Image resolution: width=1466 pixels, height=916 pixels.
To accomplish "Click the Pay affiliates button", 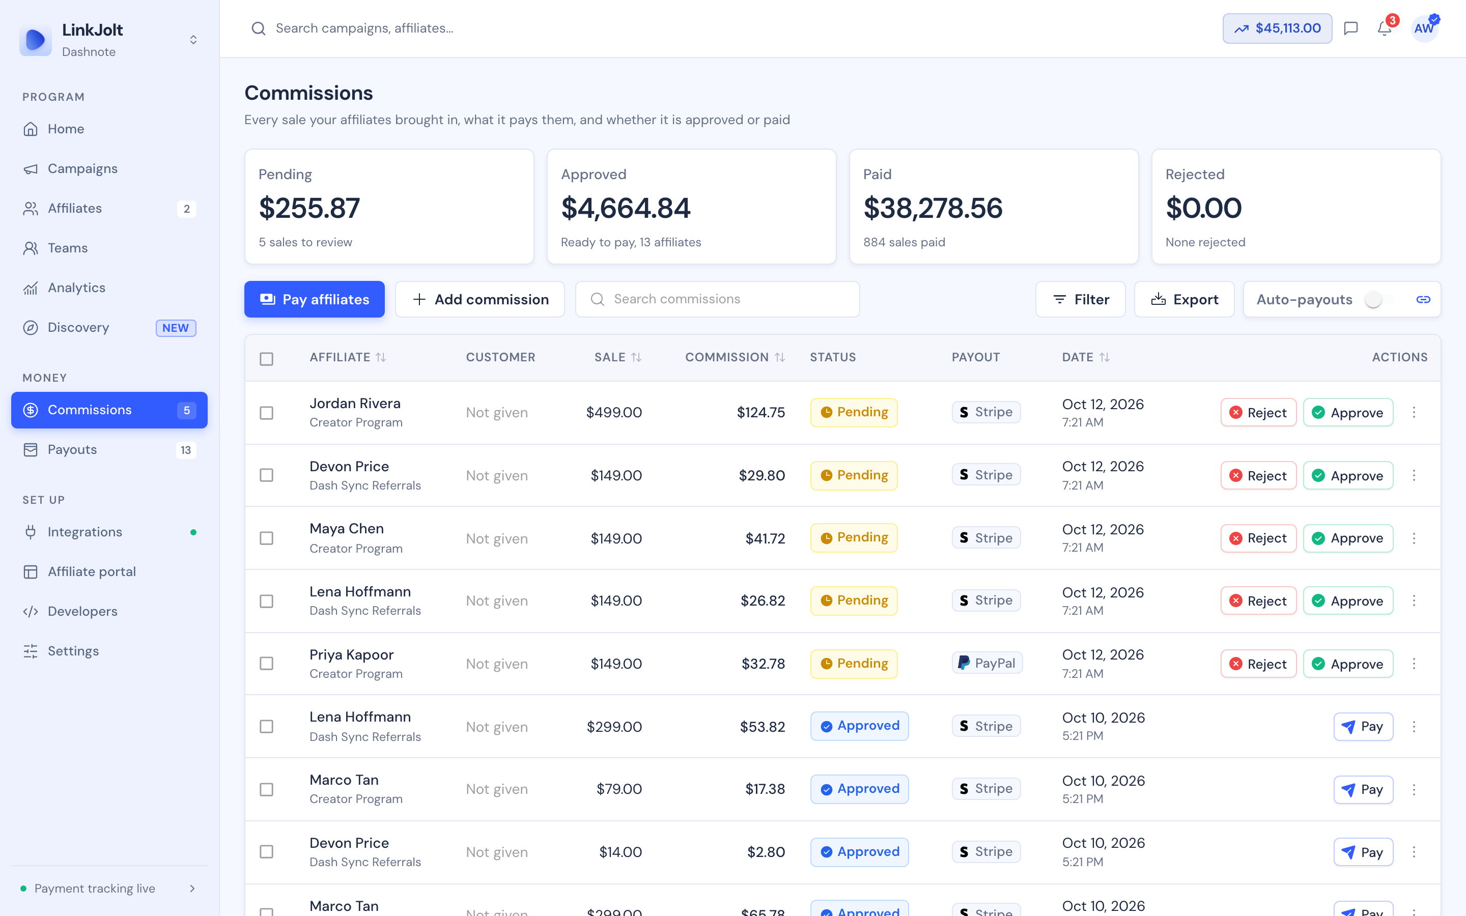I will (x=315, y=299).
